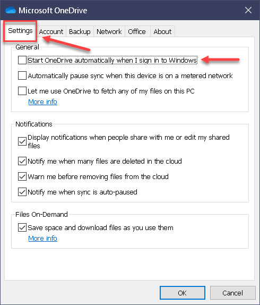Toggle Notify when many files are deleted

tap(22, 161)
